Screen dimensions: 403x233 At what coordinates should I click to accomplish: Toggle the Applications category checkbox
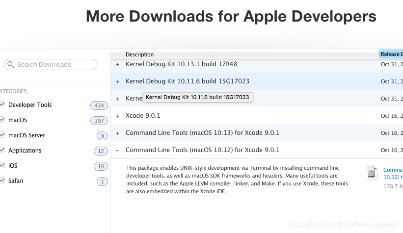(x=2, y=150)
